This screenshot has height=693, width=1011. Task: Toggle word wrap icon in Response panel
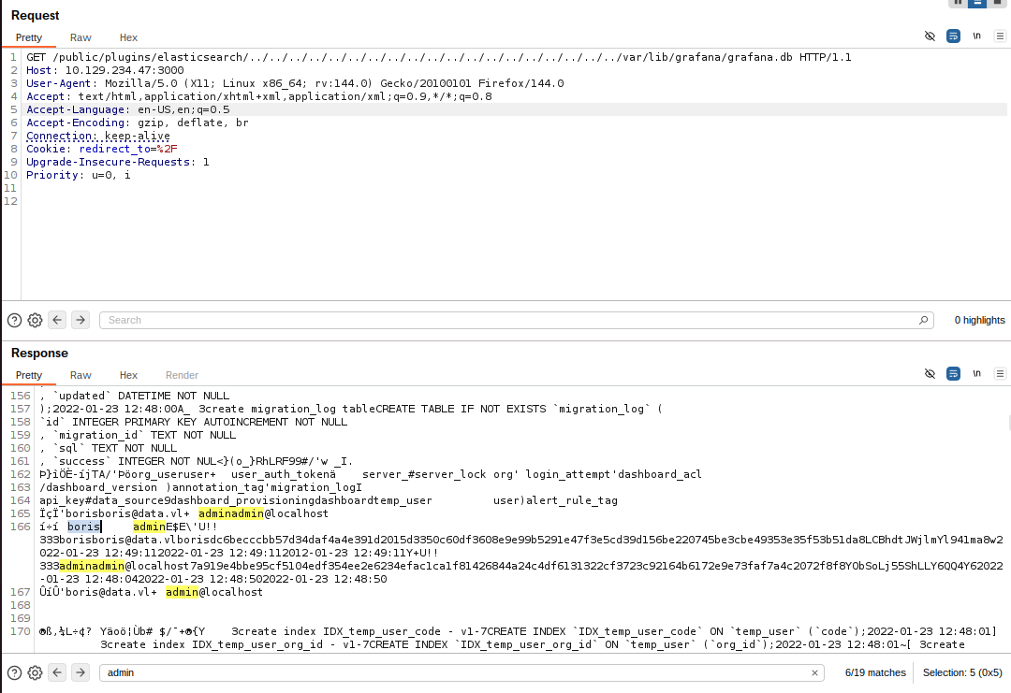coord(953,373)
